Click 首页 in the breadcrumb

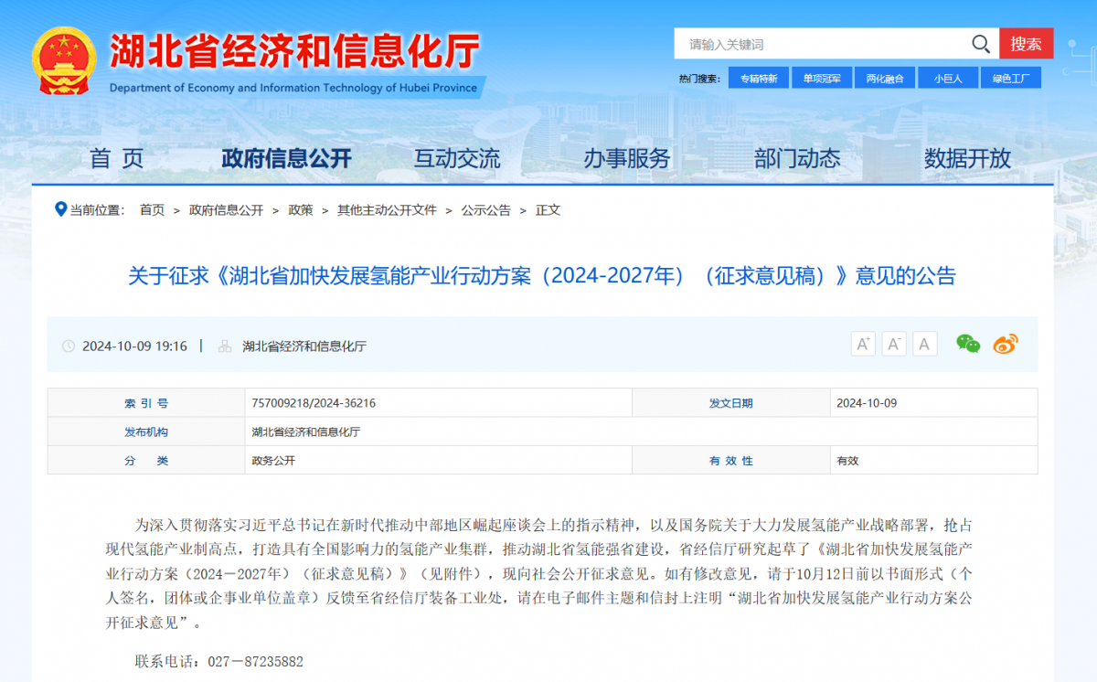152,210
